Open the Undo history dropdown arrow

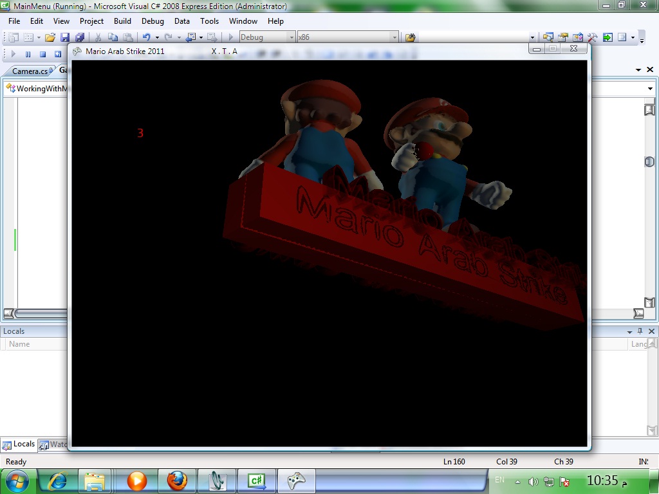tap(157, 37)
